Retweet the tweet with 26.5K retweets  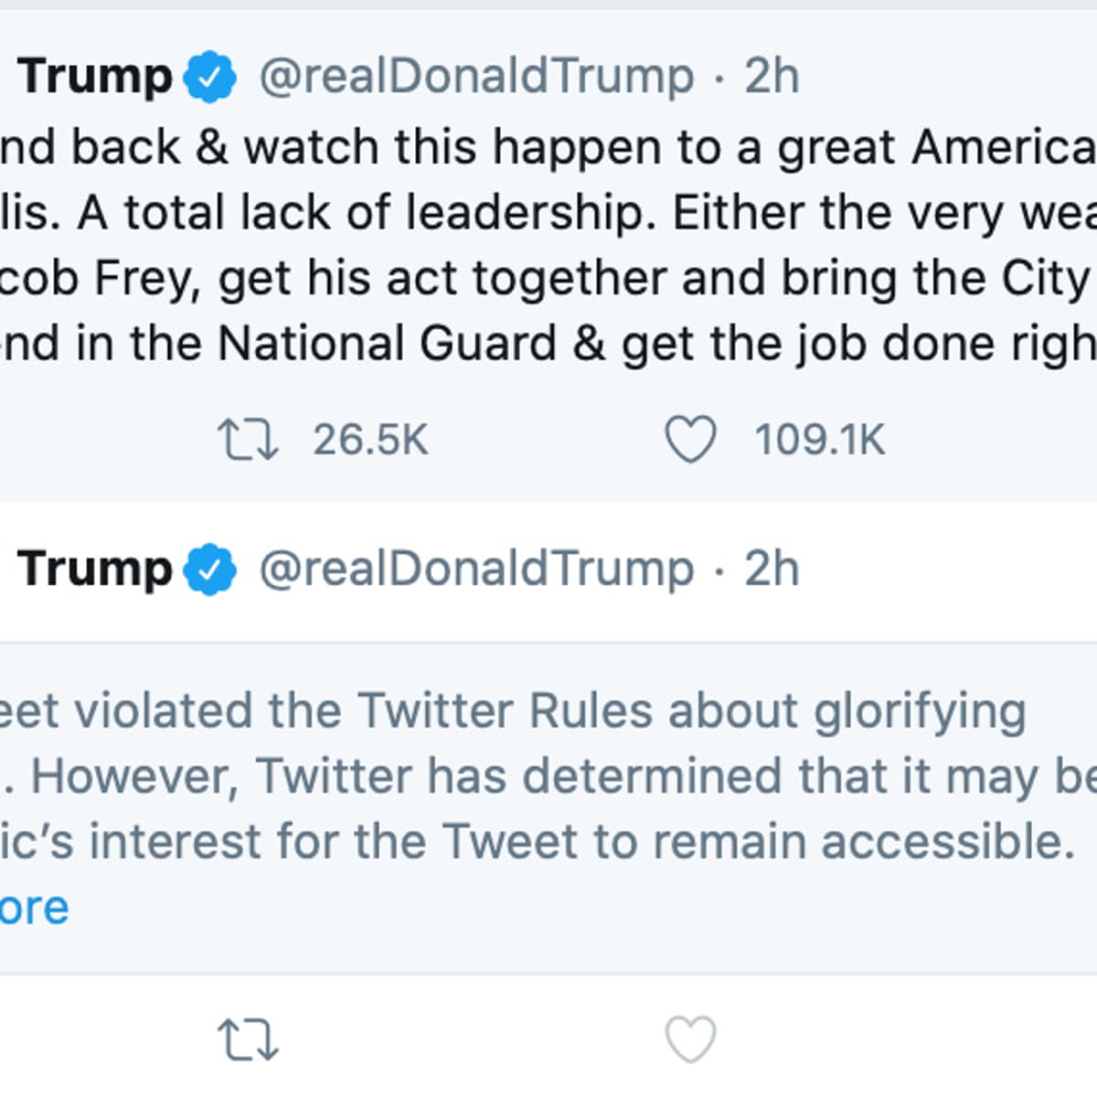(247, 440)
